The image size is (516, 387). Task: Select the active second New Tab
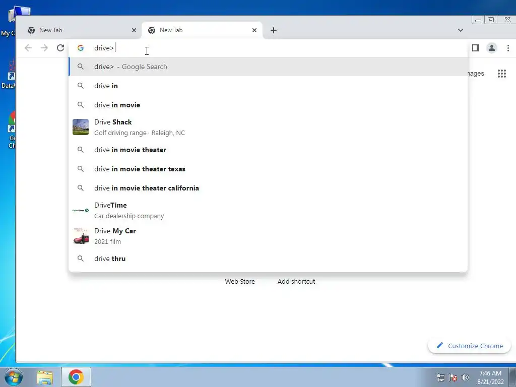click(x=202, y=30)
